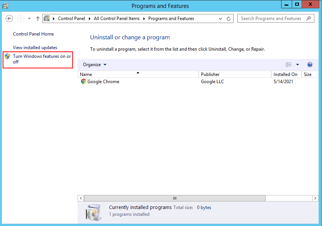Open the address bar history dropdown
The height and width of the screenshot is (226, 322).
pyautogui.click(x=220, y=19)
